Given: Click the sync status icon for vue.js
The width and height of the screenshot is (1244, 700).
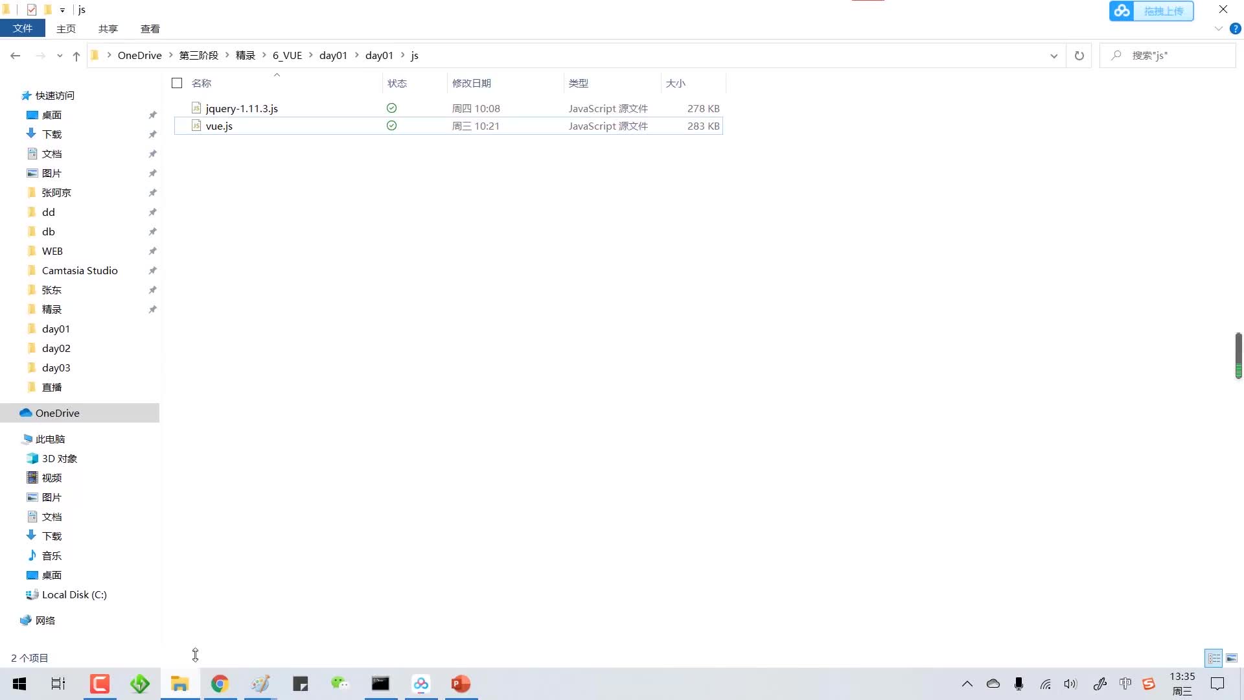Looking at the screenshot, I should point(391,126).
